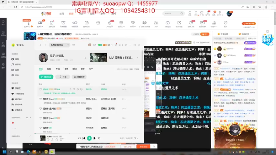Open 本地和下载 in QQ Music sidebar

(x=18, y=94)
